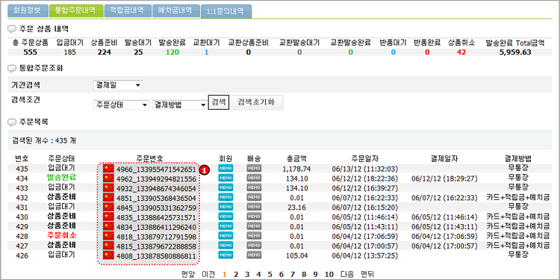The height and width of the screenshot is (280, 560).
Task: Click the 검색초기화 reset button
Action: click(x=256, y=102)
